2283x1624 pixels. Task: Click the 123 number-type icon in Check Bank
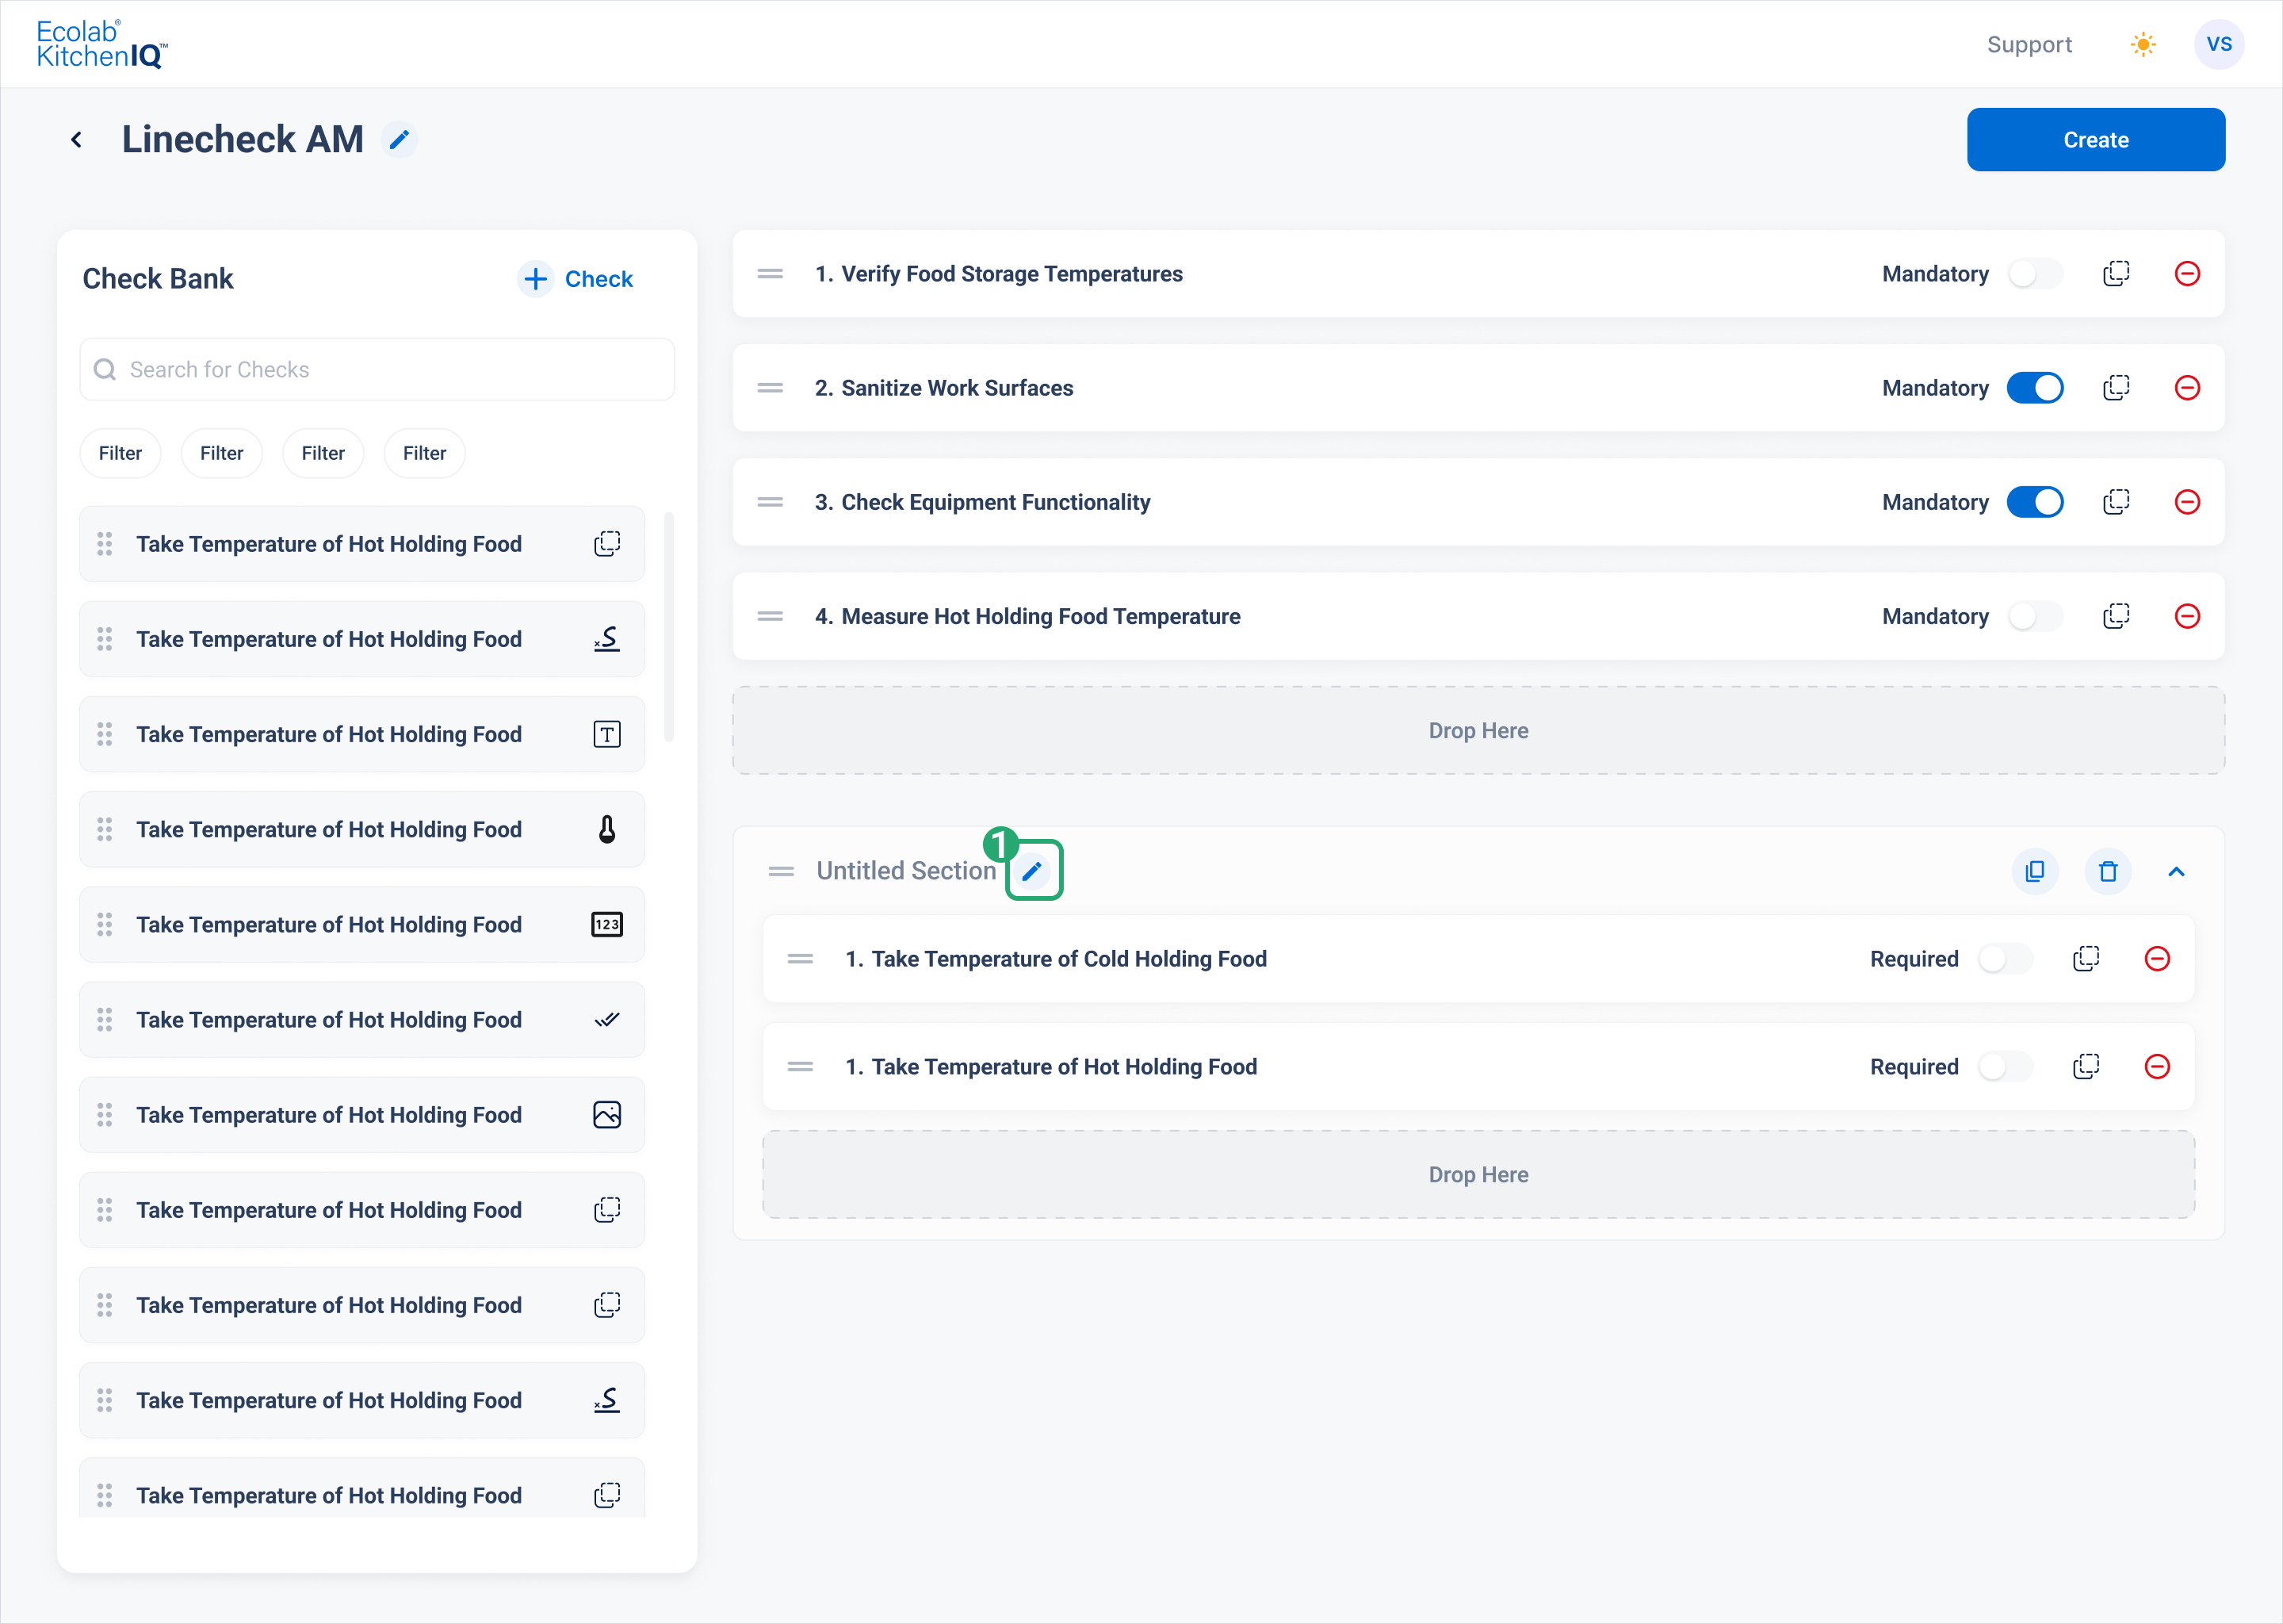point(606,924)
